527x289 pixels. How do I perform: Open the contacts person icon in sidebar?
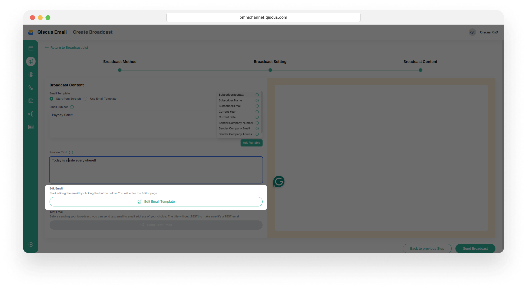(x=31, y=75)
